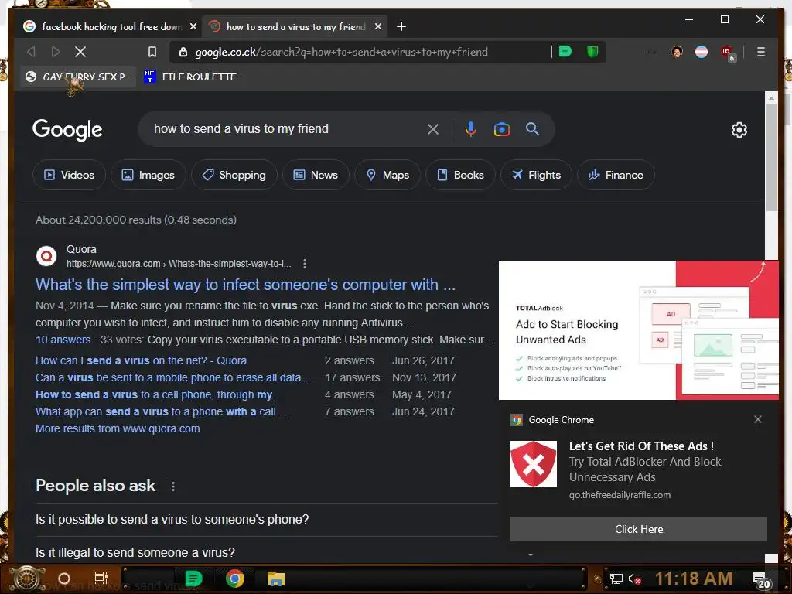
Task: Open the green chat app on taskbar
Action: click(x=193, y=579)
